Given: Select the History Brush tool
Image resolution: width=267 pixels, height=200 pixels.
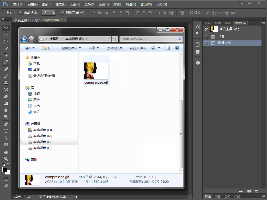Looking at the screenshot, I should click(x=6, y=90).
